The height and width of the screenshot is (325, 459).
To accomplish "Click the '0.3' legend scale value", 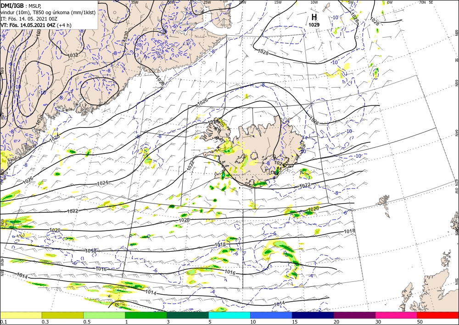I will [45, 322].
